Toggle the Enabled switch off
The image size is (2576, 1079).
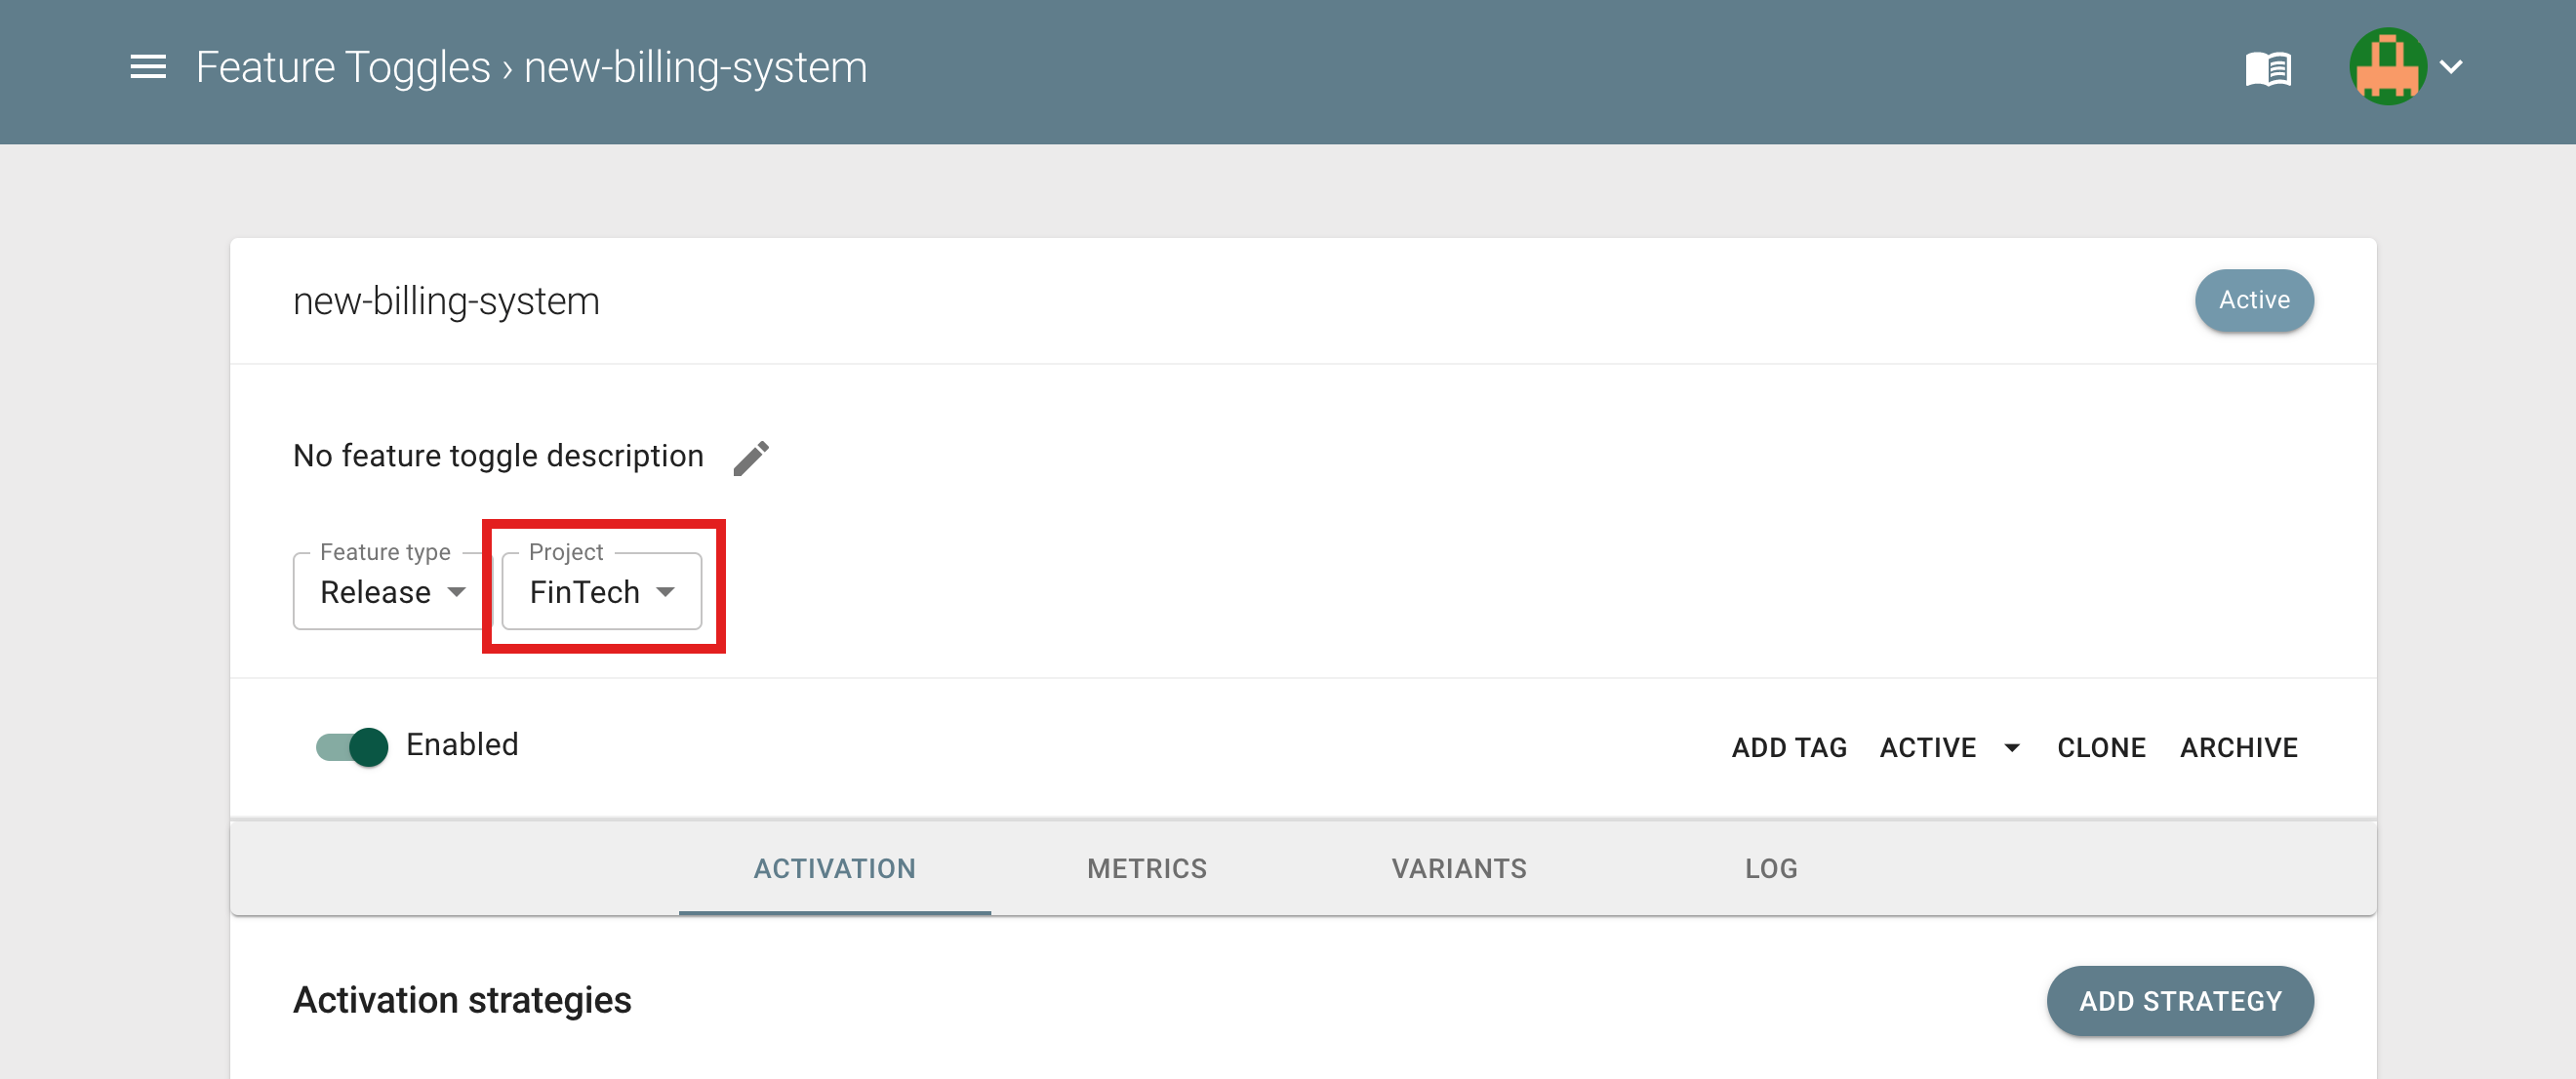point(352,746)
